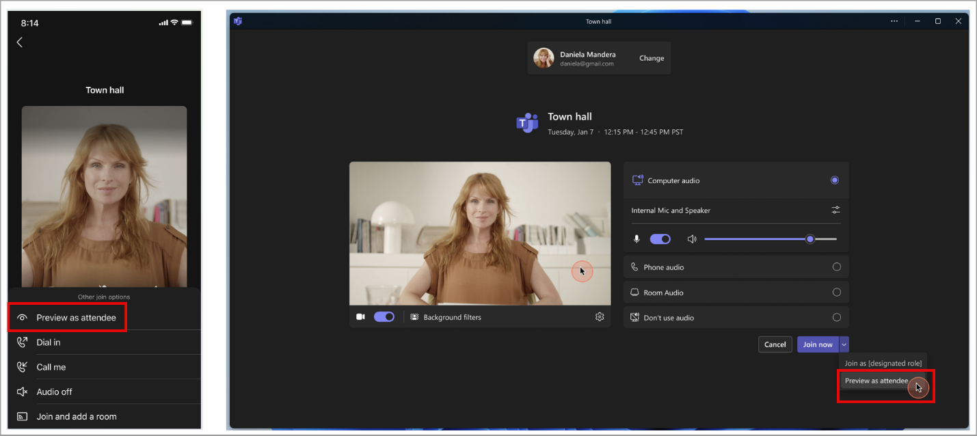The width and height of the screenshot is (977, 436).
Task: Choose Call me on mobile join options
Action: point(105,367)
